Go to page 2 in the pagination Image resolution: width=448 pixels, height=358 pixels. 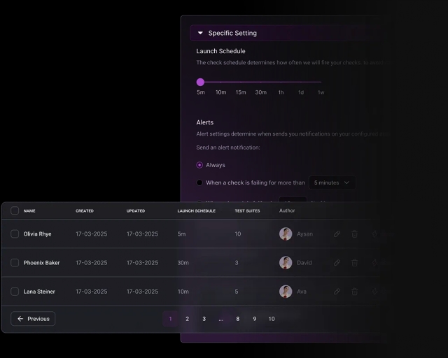(x=187, y=319)
